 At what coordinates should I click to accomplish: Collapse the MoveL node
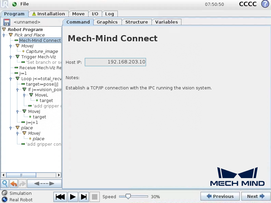tap(31, 95)
